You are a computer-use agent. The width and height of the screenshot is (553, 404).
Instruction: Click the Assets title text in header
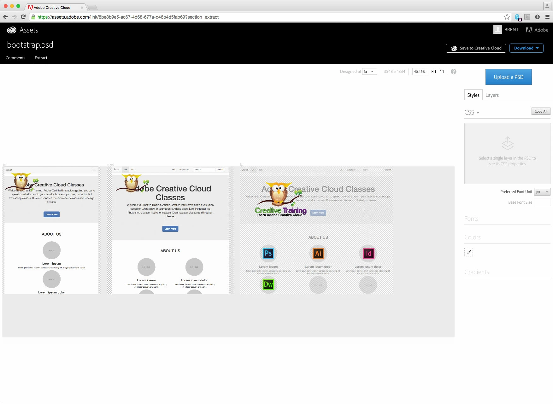29,30
